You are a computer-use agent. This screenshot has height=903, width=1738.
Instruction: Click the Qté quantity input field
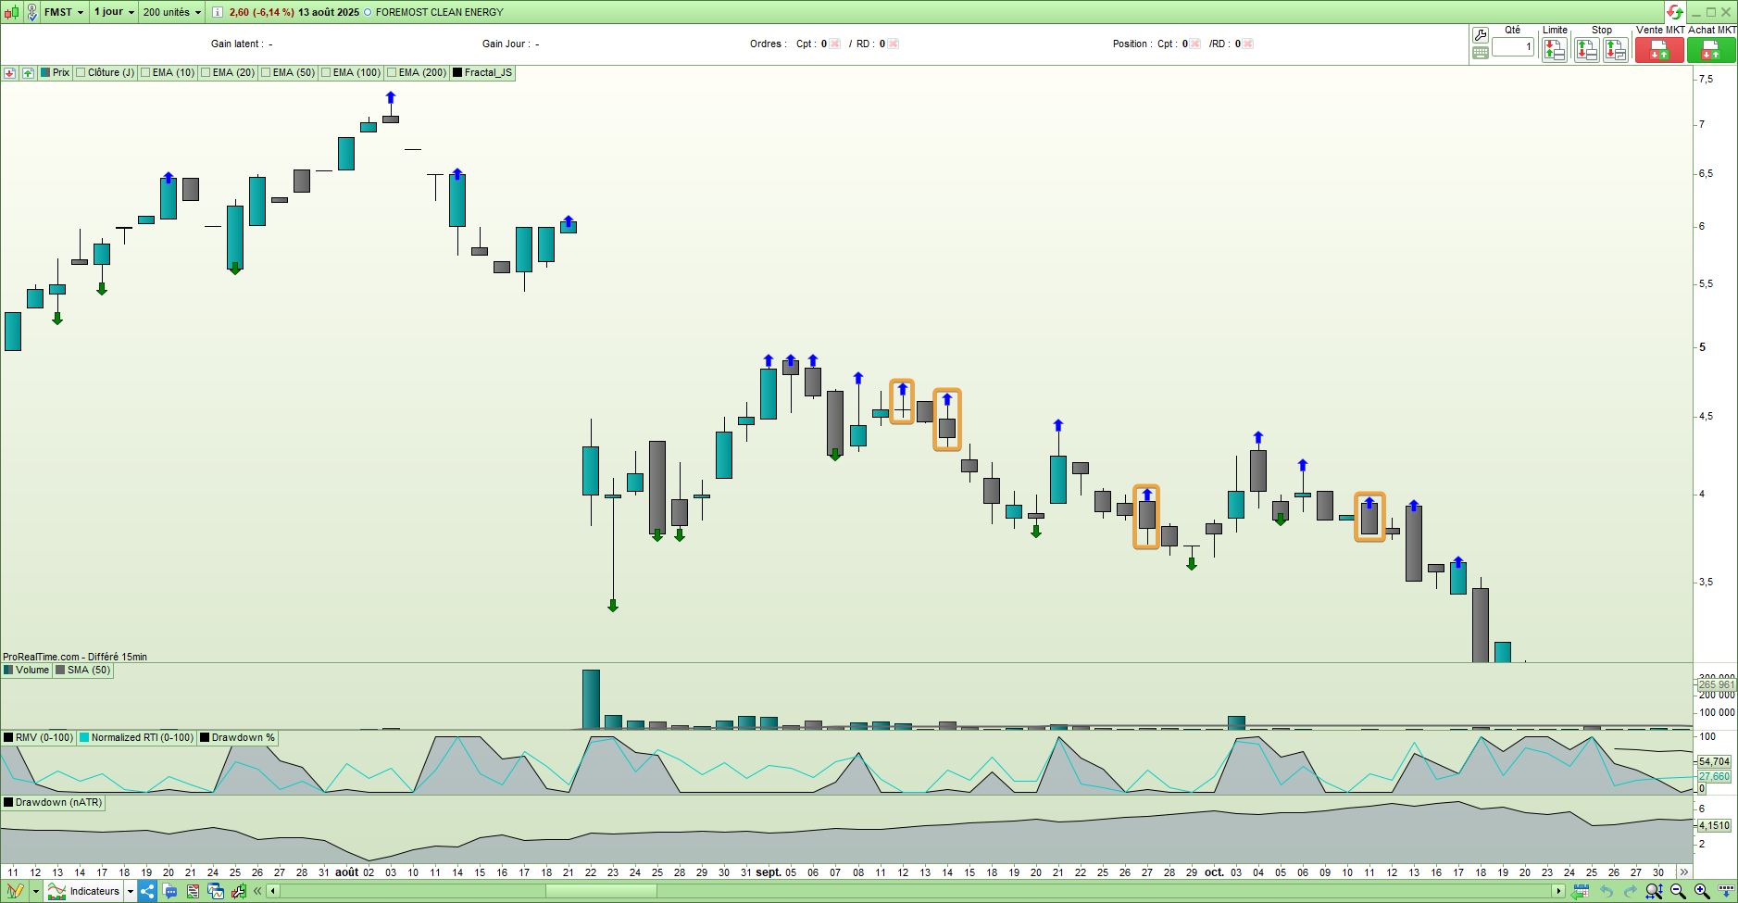tap(1513, 46)
